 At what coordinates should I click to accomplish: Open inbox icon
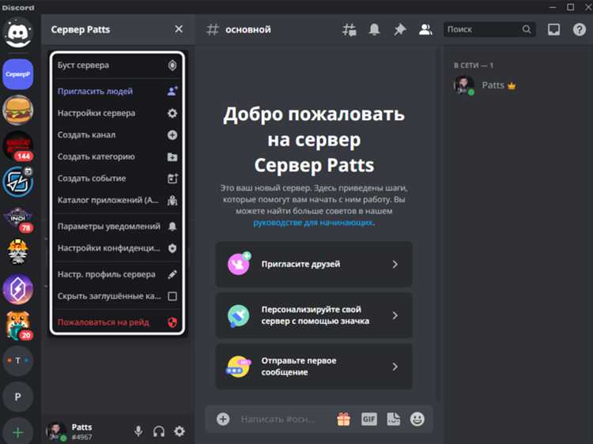point(554,29)
